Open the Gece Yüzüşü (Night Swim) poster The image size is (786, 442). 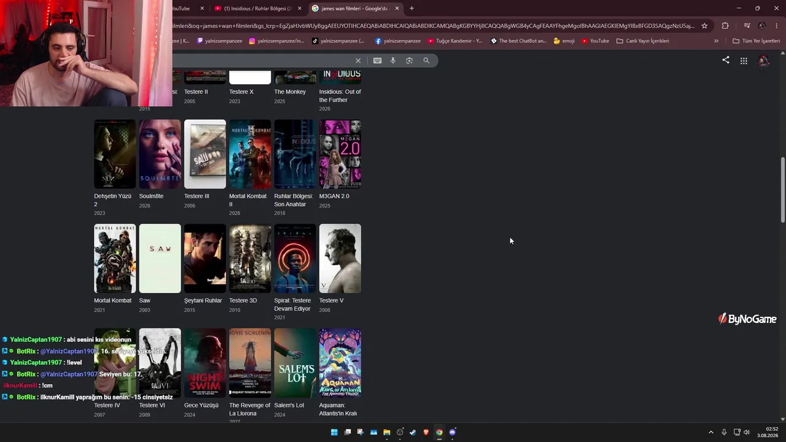(205, 363)
